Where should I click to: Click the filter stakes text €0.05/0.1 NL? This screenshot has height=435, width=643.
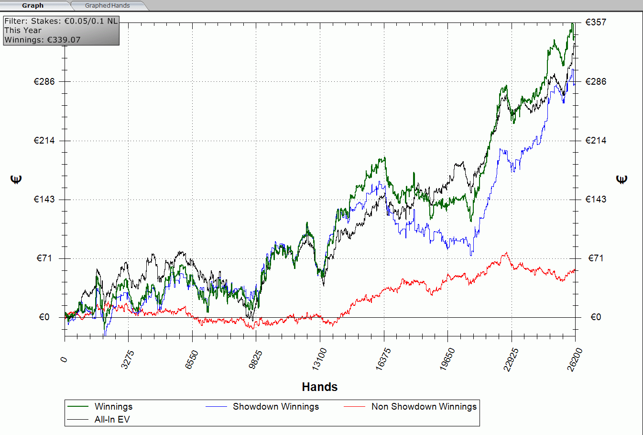click(91, 21)
